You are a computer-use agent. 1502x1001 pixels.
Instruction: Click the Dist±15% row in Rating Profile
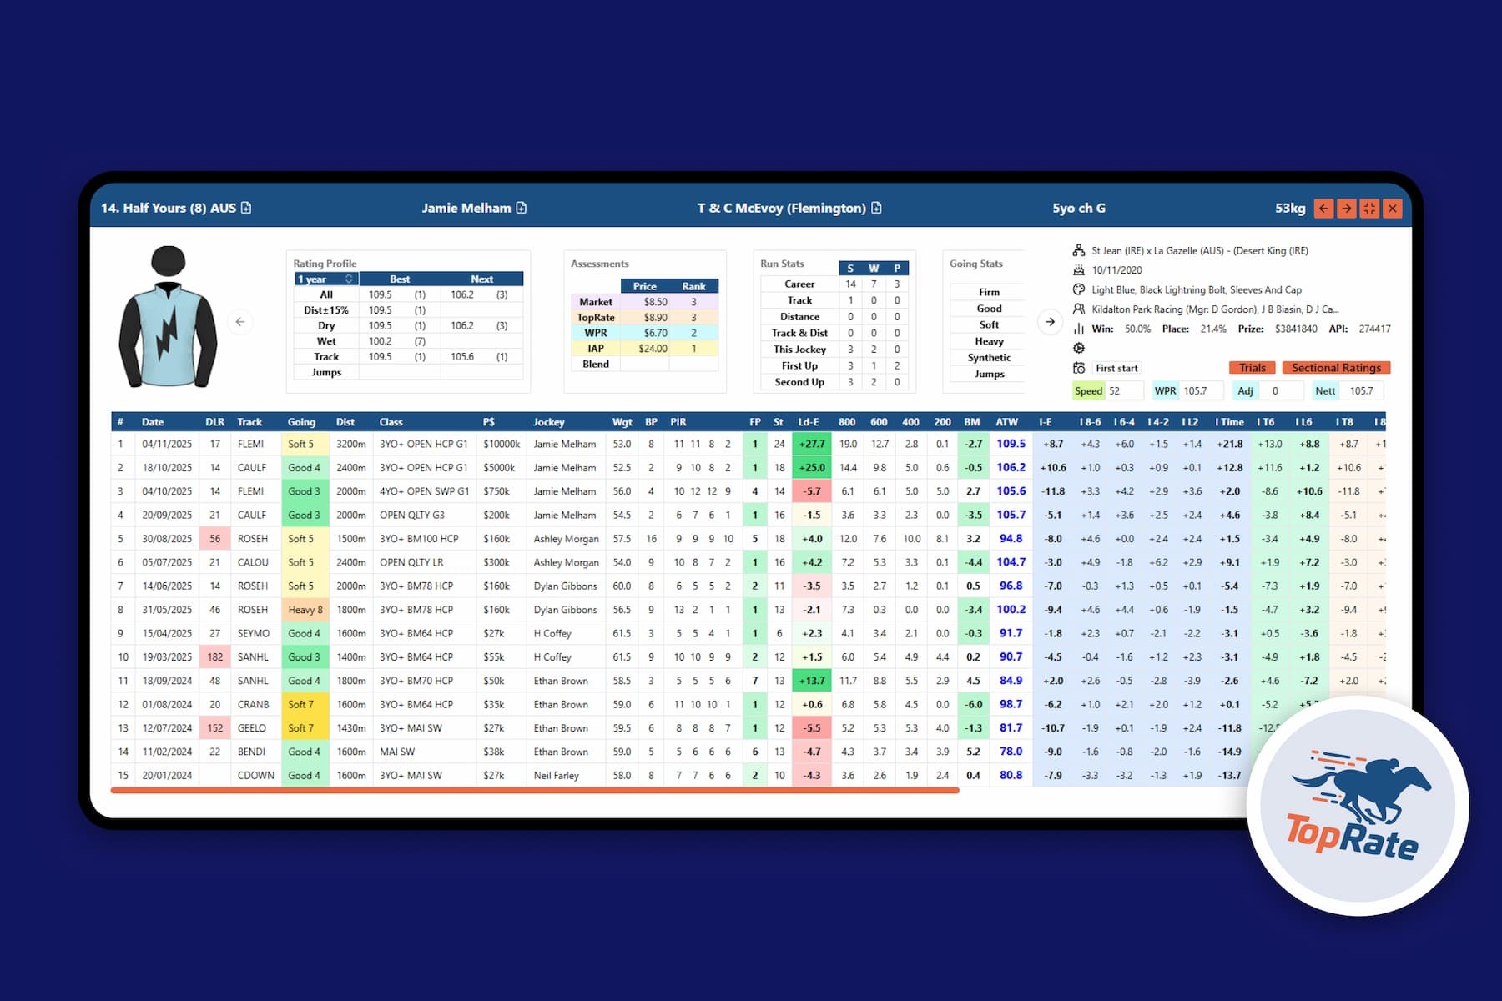[409, 310]
